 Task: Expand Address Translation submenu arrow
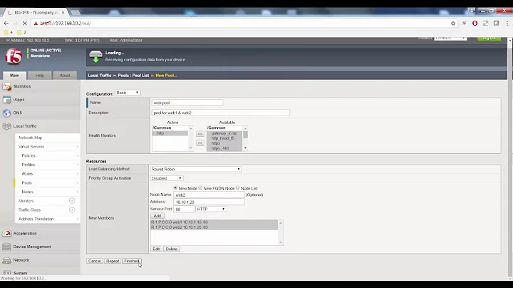[78, 219]
